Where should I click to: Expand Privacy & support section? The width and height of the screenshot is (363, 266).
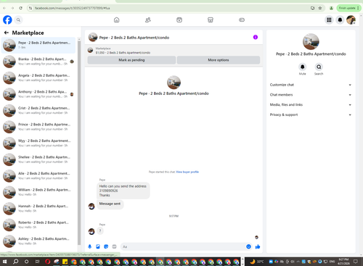[311, 115]
